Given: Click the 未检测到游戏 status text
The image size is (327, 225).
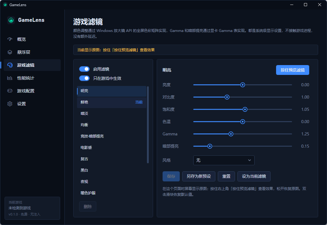Looking at the screenshot, I should [20, 208].
